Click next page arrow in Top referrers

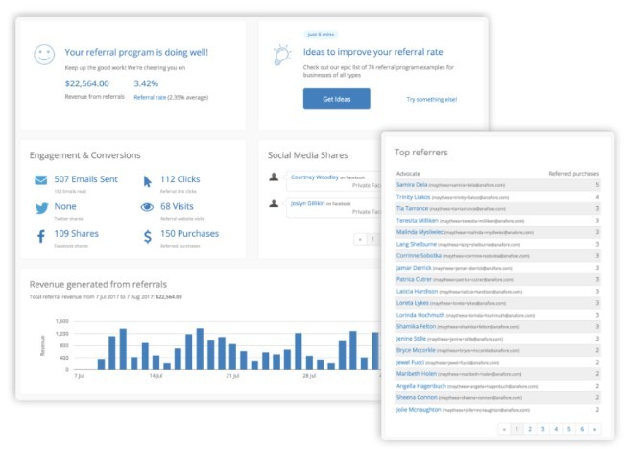[594, 429]
